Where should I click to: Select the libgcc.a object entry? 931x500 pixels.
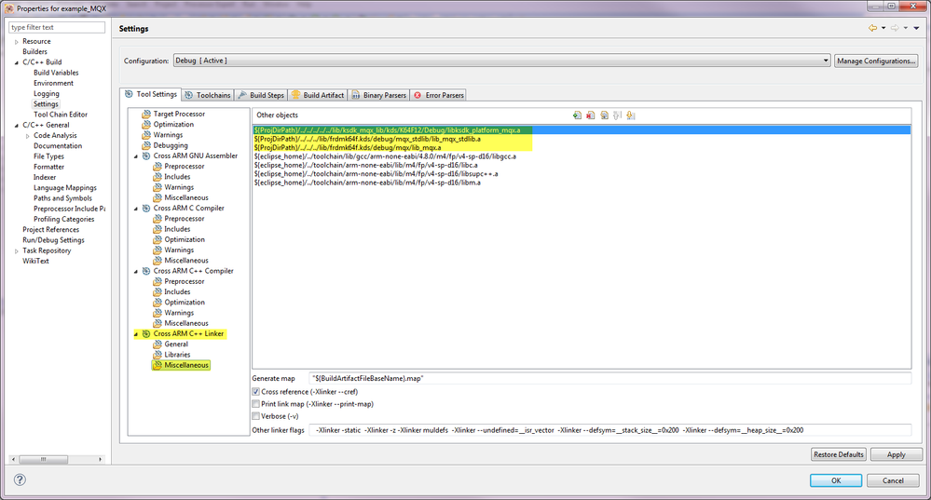click(x=385, y=156)
